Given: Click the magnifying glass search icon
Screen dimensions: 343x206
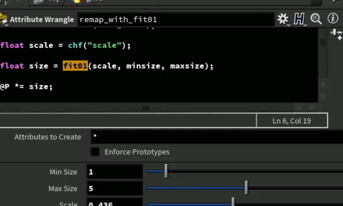Looking at the screenshot, I should point(316,19).
